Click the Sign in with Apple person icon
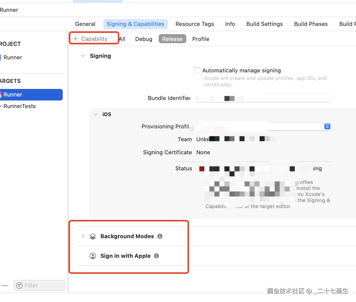 [x=93, y=256]
